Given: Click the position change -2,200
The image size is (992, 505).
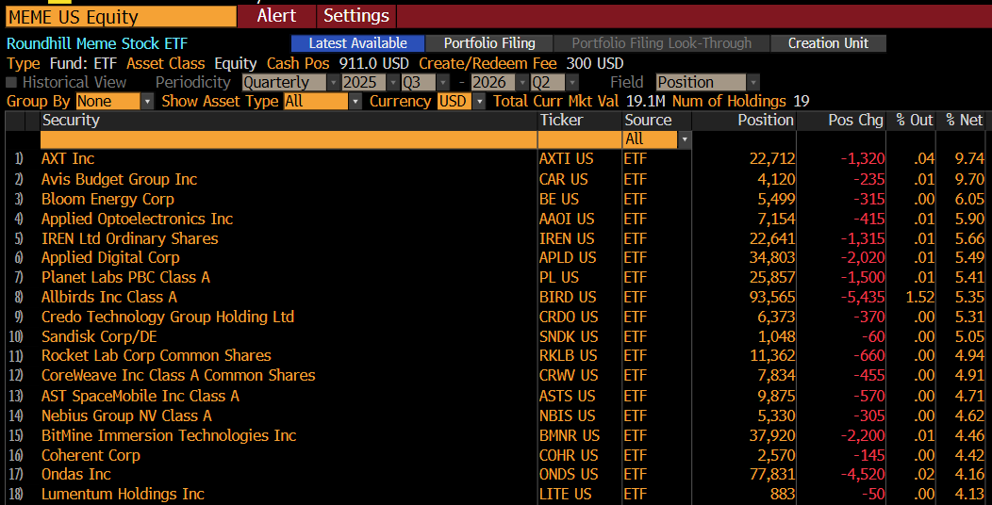Looking at the screenshot, I should pyautogui.click(x=862, y=435).
